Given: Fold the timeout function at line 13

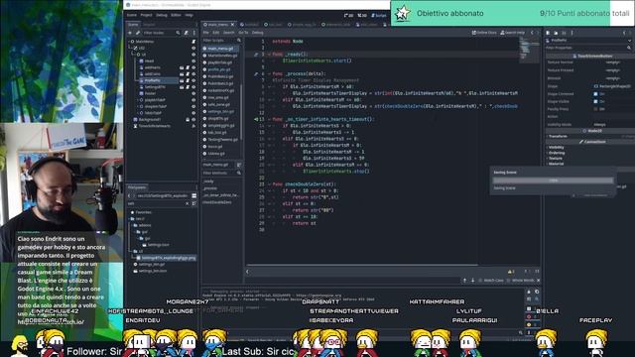Looking at the screenshot, I should tap(269, 119).
